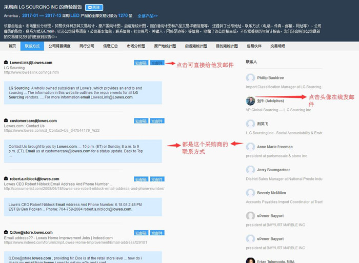Send email to robert.a.niblock@lowes.com
The width and height of the screenshot is (359, 263).
157,179
